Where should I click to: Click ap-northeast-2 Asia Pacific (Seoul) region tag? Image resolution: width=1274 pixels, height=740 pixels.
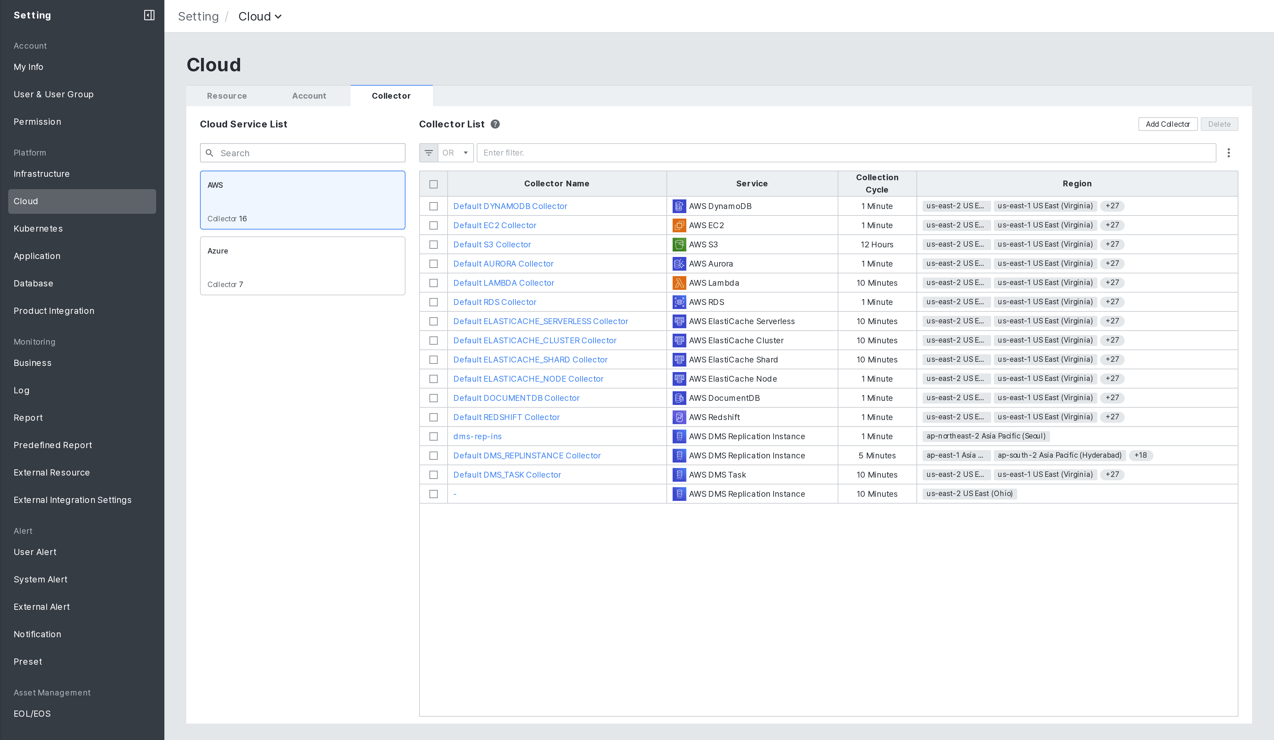pos(985,436)
